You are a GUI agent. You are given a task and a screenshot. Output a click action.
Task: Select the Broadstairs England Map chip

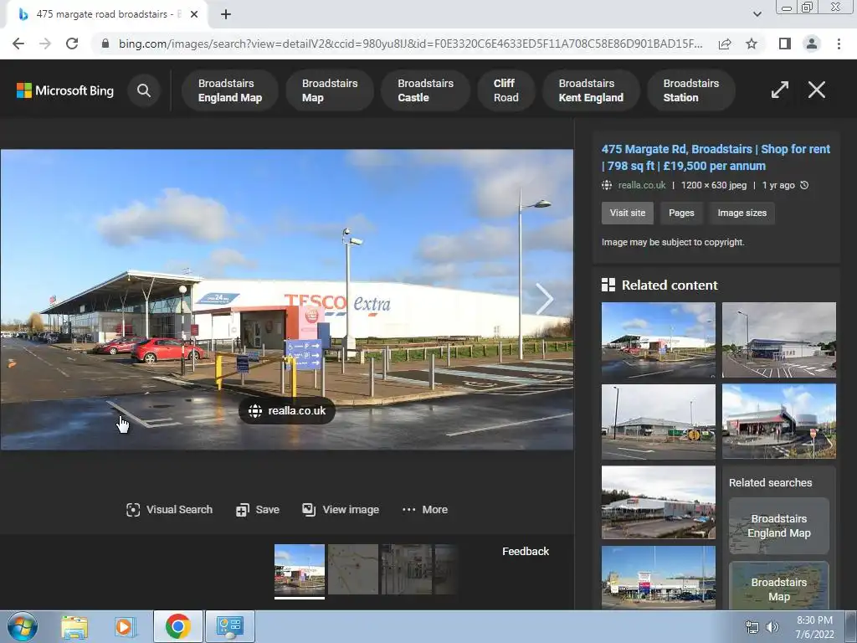tap(229, 90)
